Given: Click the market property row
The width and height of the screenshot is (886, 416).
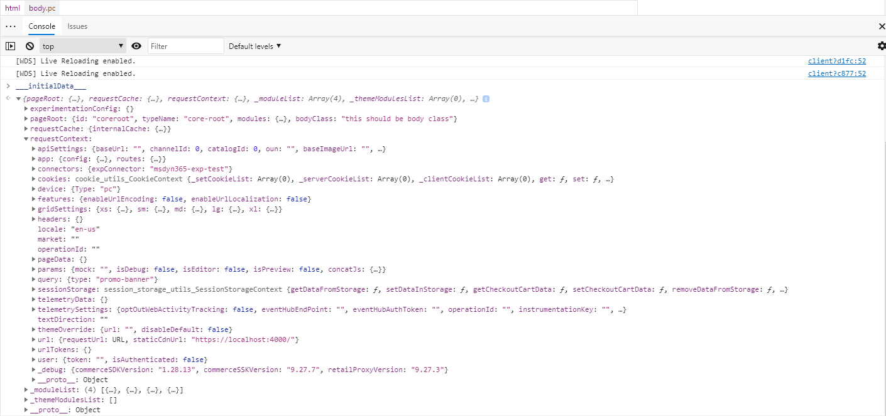Looking at the screenshot, I should [58, 239].
